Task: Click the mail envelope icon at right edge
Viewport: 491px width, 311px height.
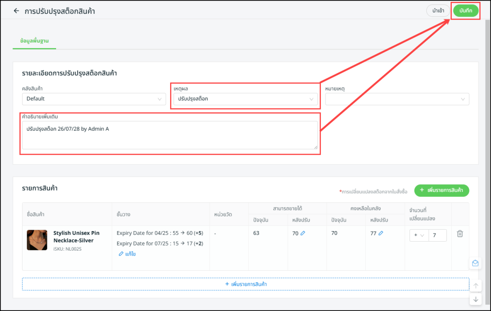Action: pyautogui.click(x=475, y=263)
